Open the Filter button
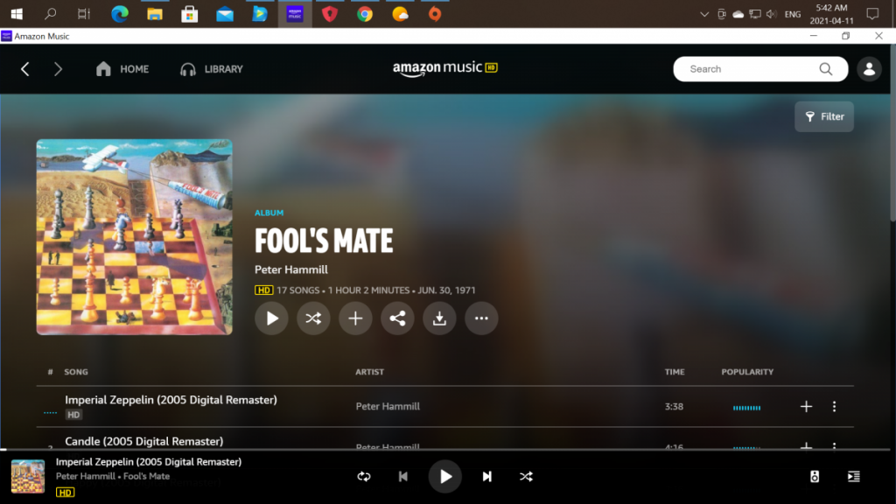 point(824,116)
